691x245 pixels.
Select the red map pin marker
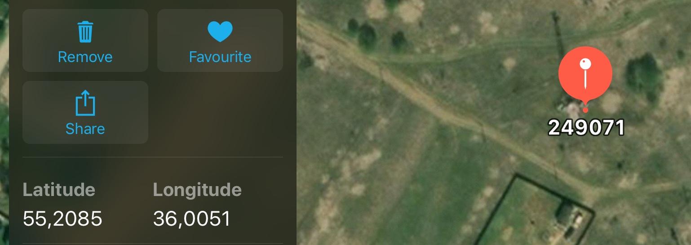click(585, 76)
